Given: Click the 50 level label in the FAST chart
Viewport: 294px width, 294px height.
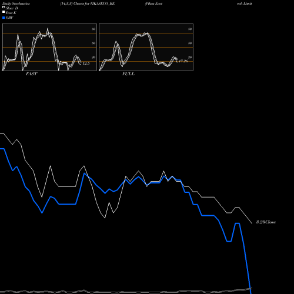Looking at the screenshot, I should point(93,43).
